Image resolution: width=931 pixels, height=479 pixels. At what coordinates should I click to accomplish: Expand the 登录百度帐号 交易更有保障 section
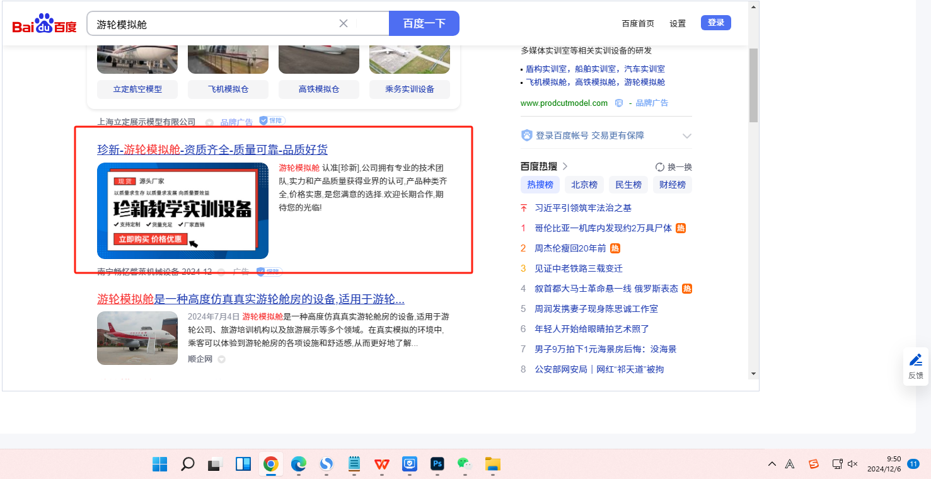(687, 136)
